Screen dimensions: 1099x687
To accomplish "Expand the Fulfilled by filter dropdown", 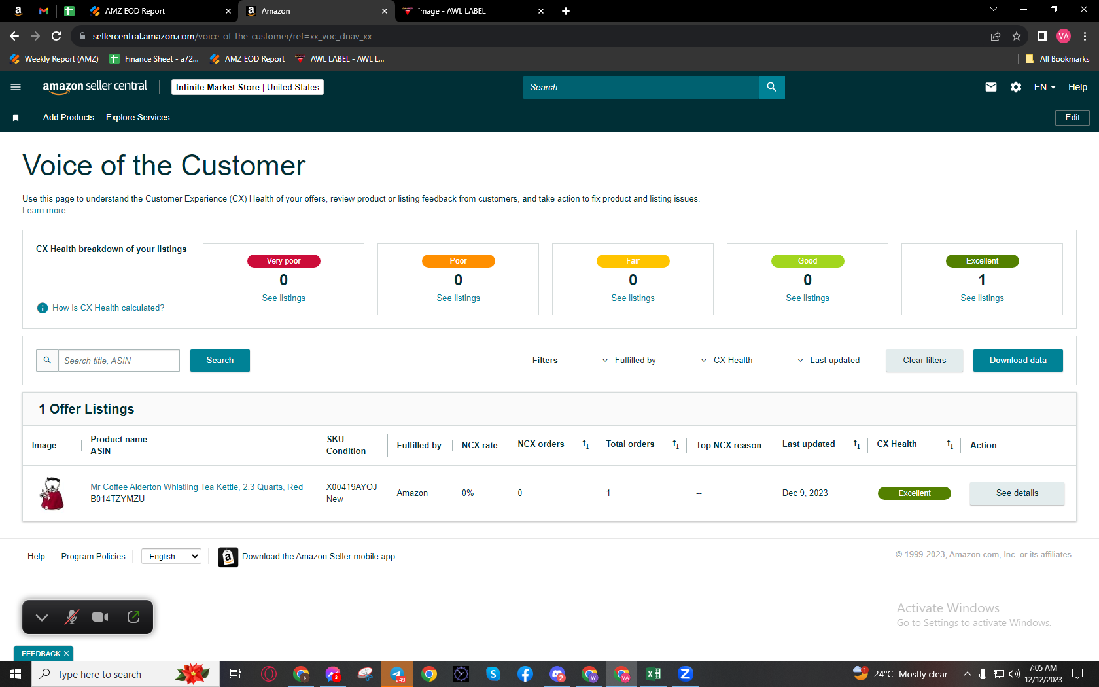I will (x=629, y=361).
